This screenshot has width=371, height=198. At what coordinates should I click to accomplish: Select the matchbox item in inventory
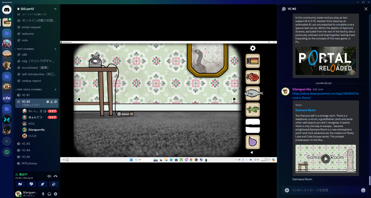click(x=253, y=61)
